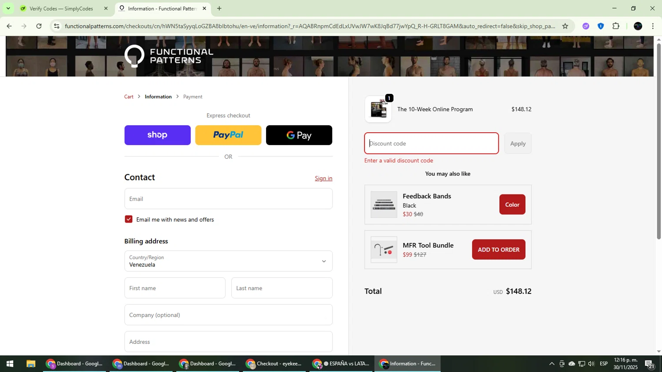
Task: Open the 10-Week Online Program thumbnail
Action: (378, 109)
